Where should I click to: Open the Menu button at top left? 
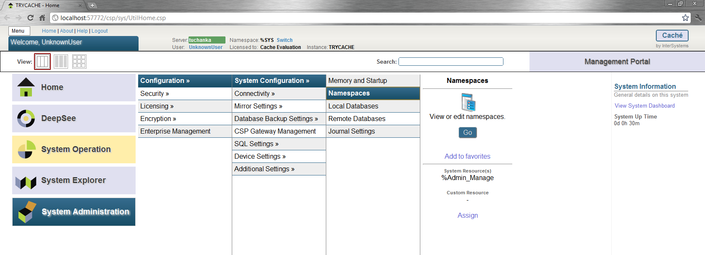click(x=19, y=31)
